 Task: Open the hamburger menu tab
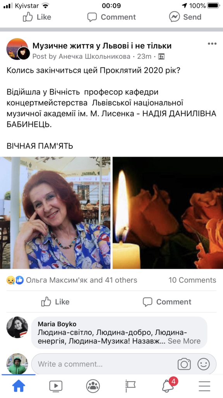click(x=204, y=386)
